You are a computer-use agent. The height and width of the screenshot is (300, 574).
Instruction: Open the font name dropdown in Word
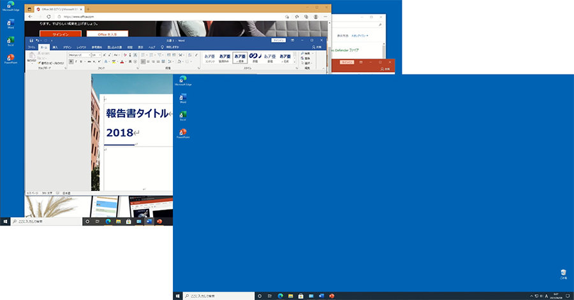click(x=90, y=55)
